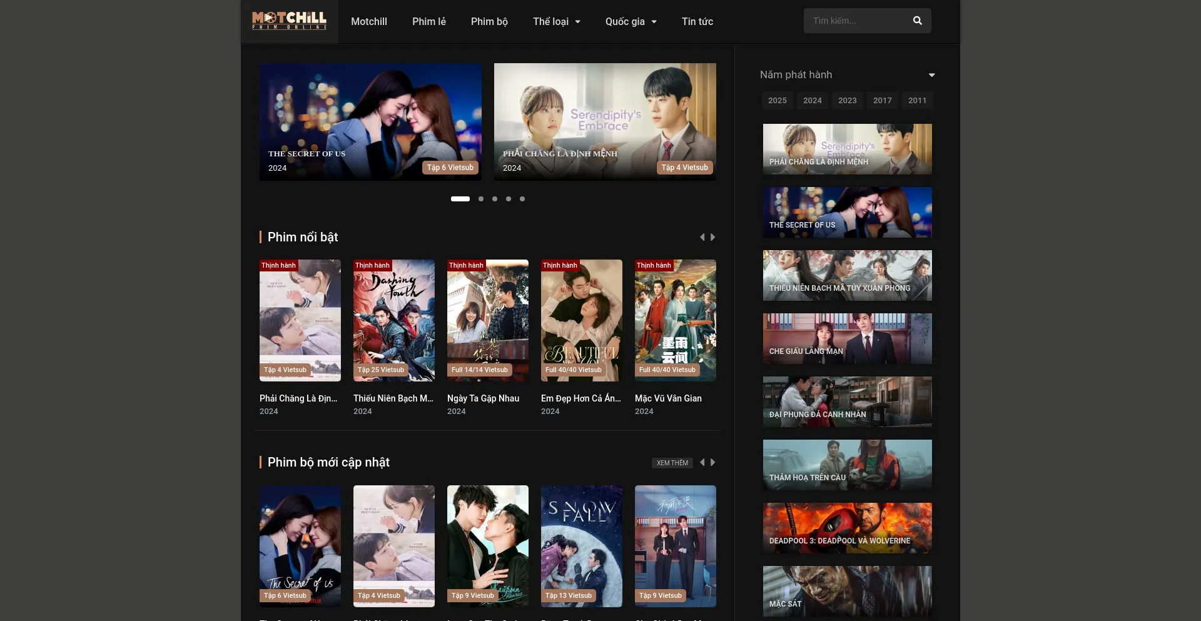Filter by year 2011
Image resolution: width=1201 pixels, height=621 pixels.
[x=918, y=100]
